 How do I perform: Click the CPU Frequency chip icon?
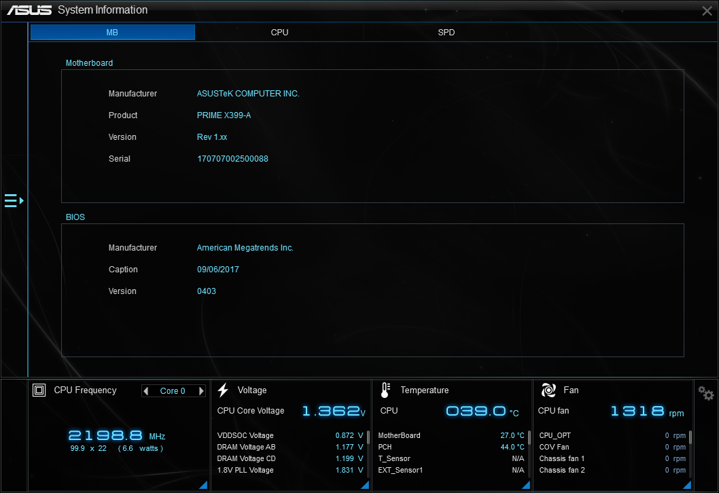point(39,390)
